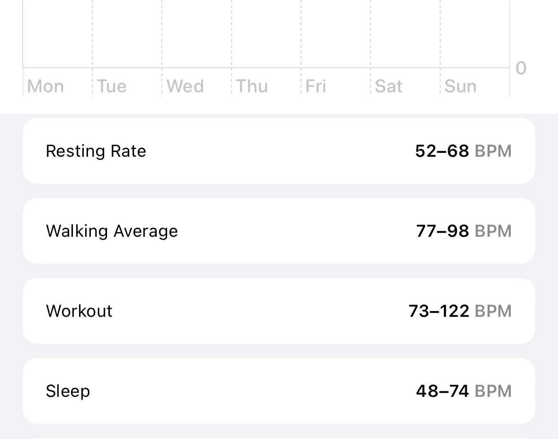Tap the empty chart column above Wed

196,33
